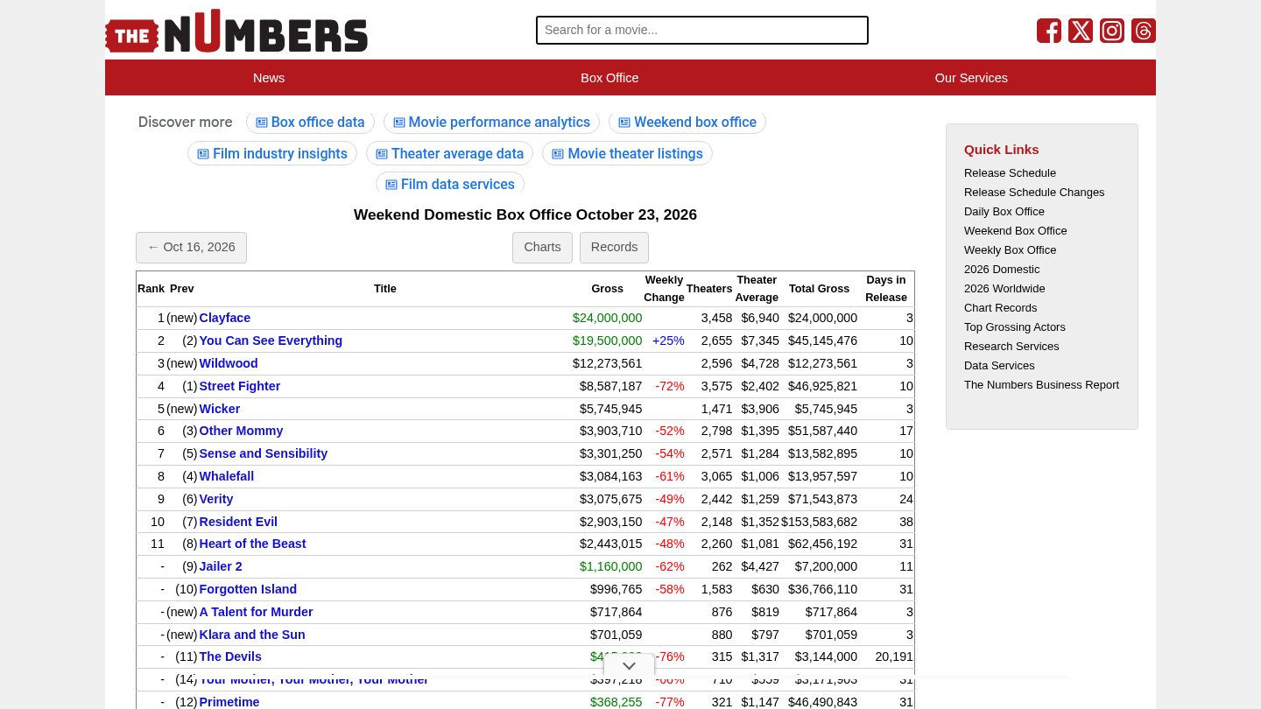Open the X (Twitter) social icon
1261x709 pixels.
point(1081,31)
